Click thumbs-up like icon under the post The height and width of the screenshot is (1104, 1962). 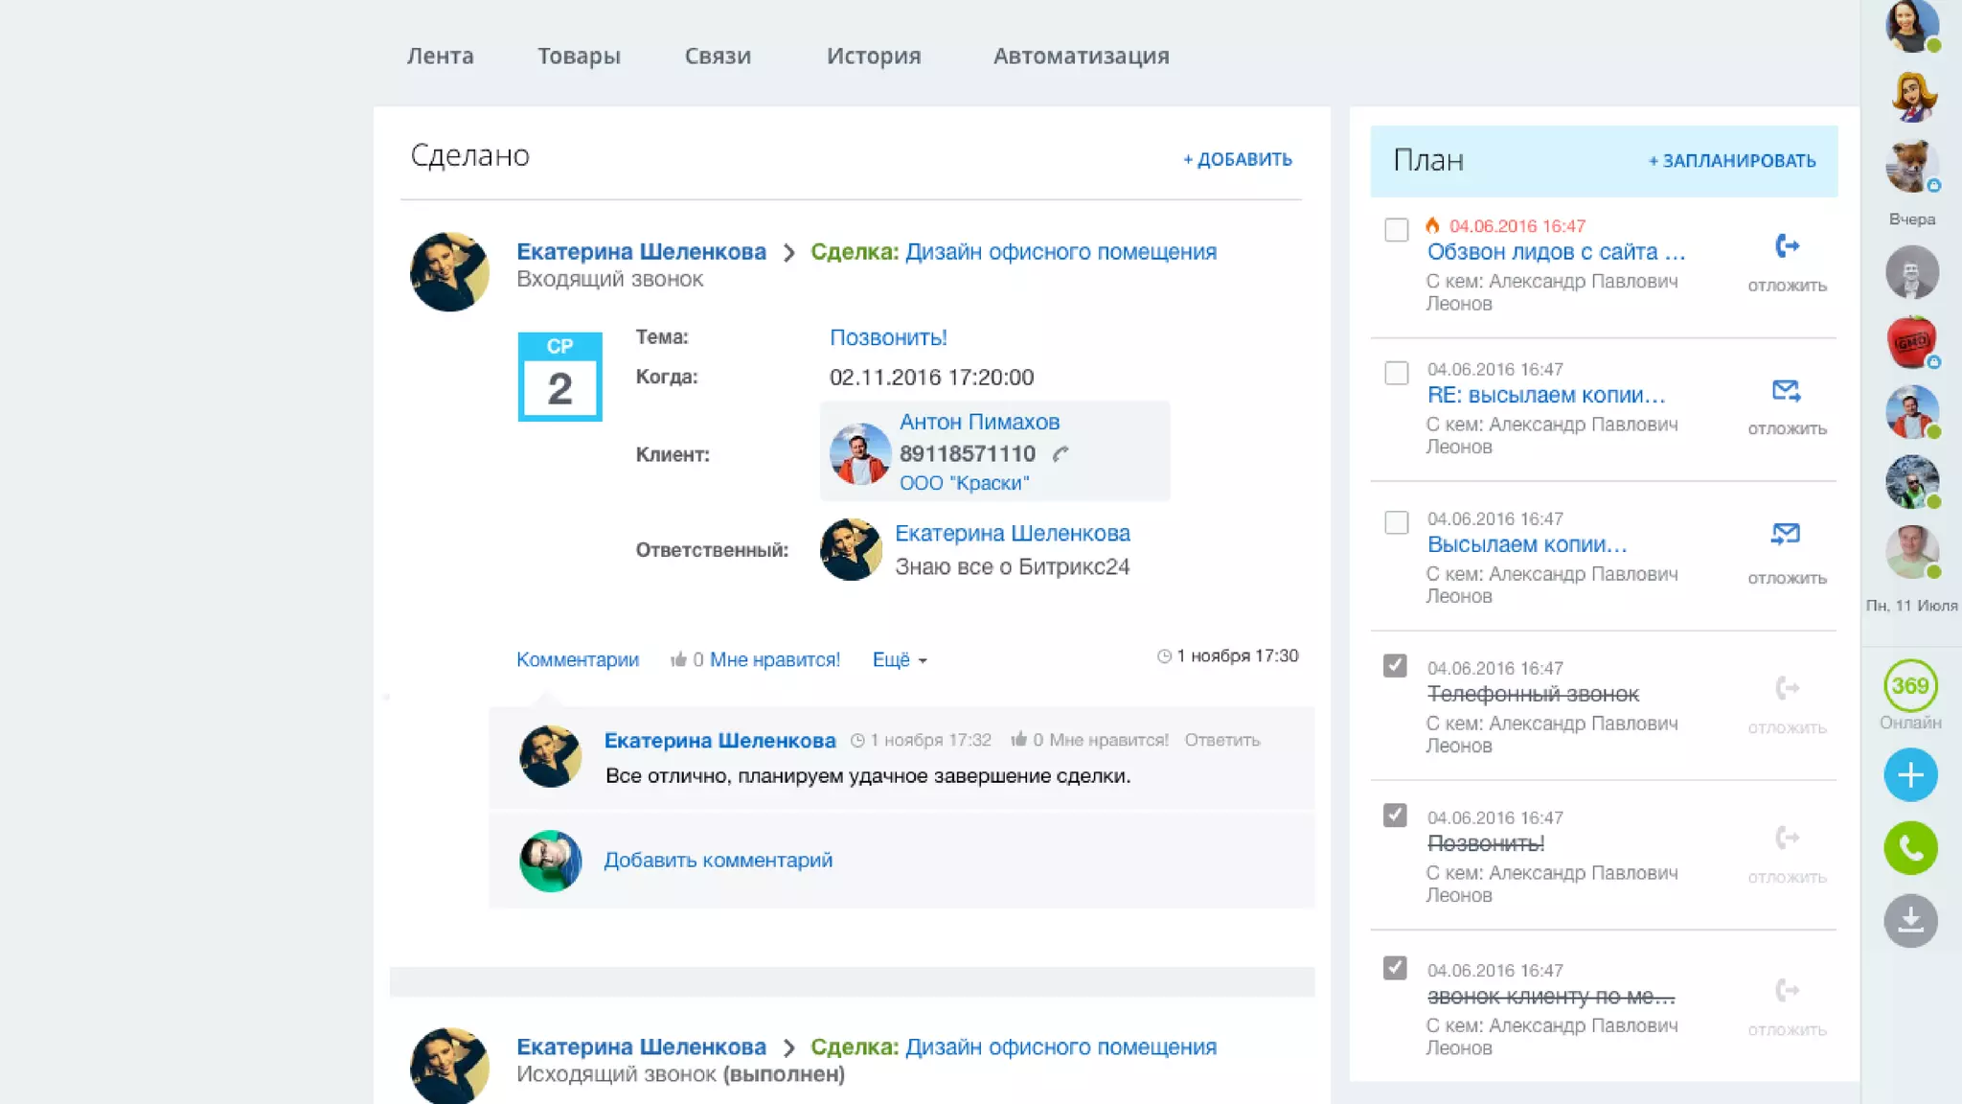pyautogui.click(x=678, y=659)
